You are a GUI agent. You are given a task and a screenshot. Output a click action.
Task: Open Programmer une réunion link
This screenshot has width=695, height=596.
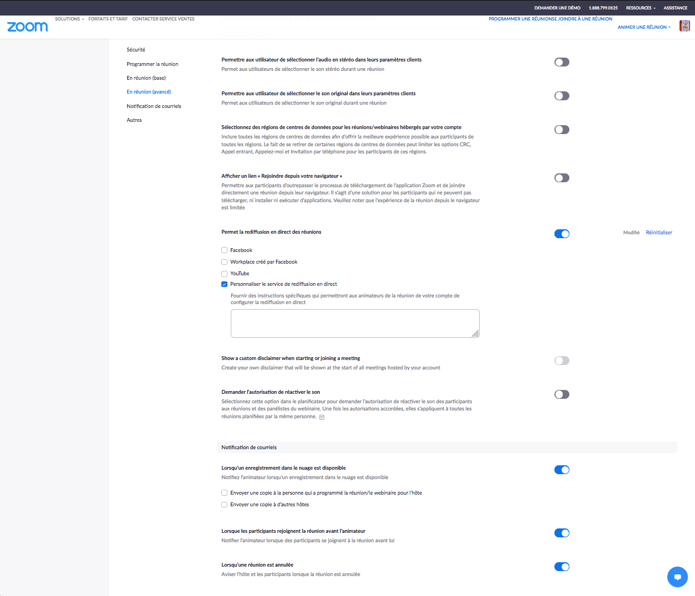(x=515, y=19)
